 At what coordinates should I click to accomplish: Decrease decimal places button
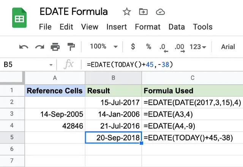163,48
